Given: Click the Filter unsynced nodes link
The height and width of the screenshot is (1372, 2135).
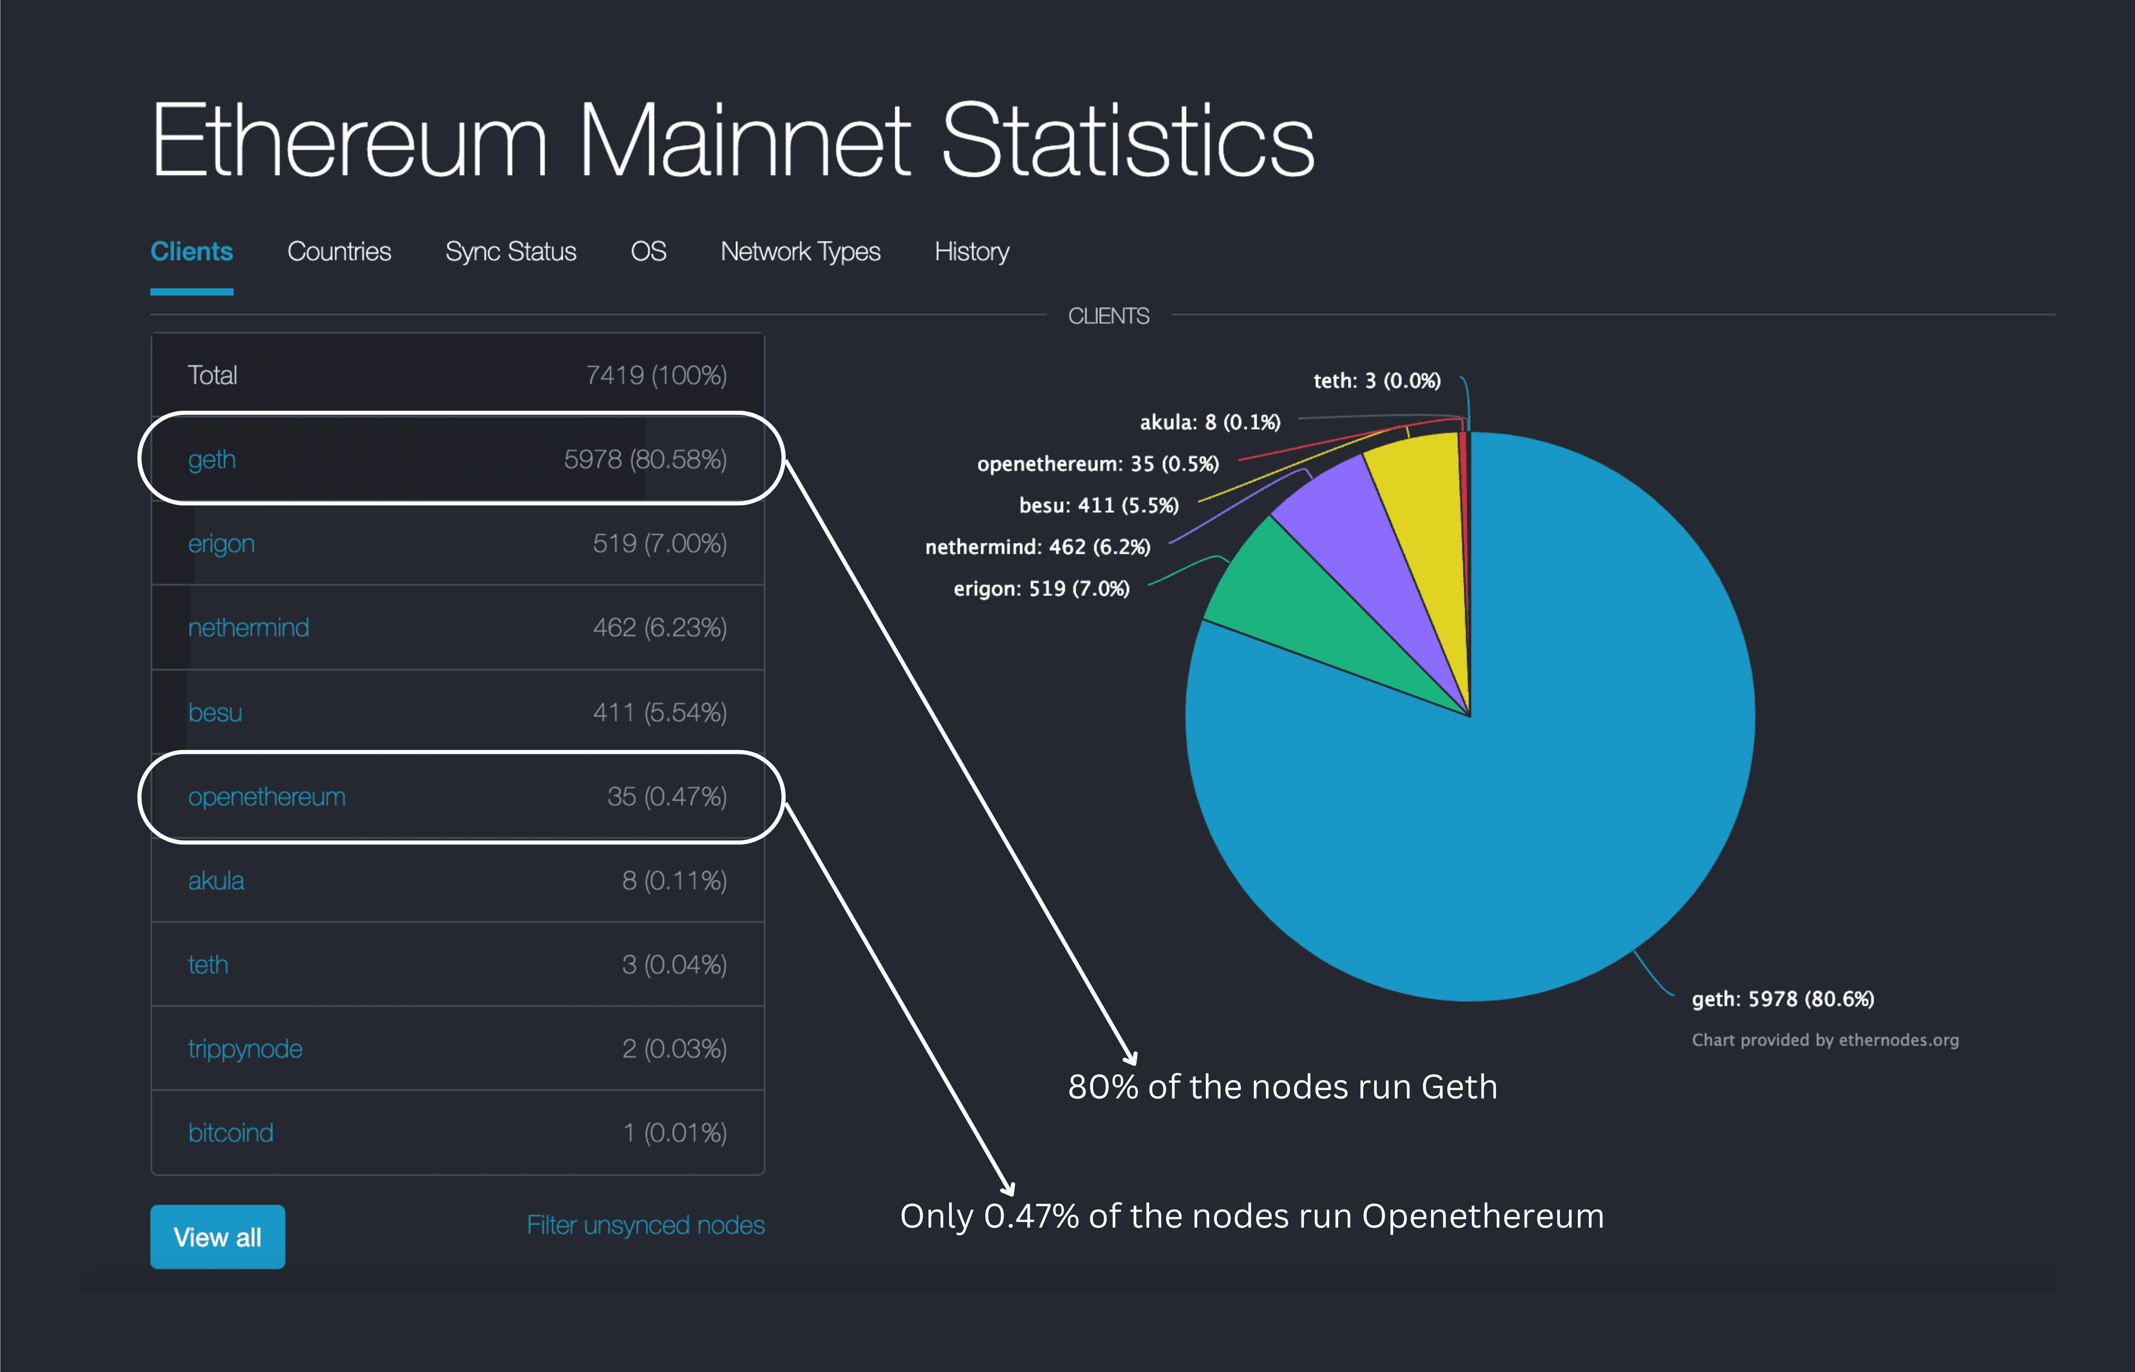Looking at the screenshot, I should [x=646, y=1225].
